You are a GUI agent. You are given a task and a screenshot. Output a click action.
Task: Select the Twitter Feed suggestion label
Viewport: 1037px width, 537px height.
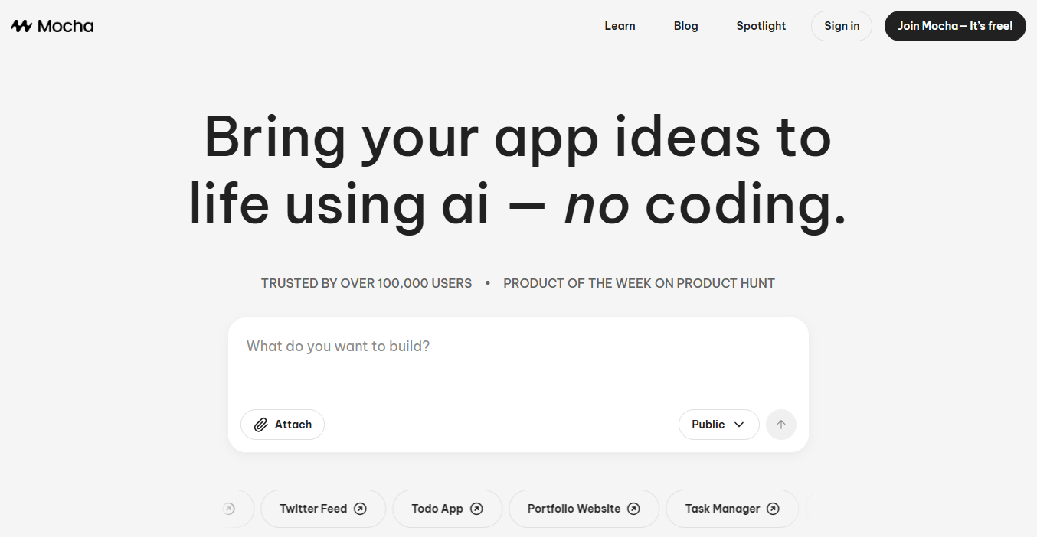[313, 509]
